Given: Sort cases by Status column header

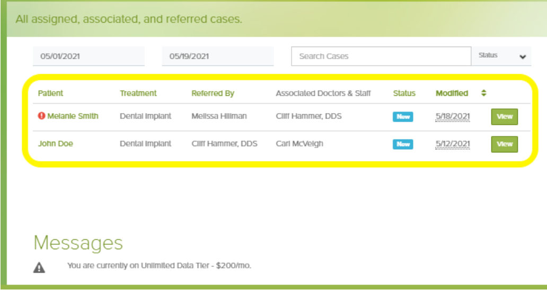Looking at the screenshot, I should coord(404,93).
